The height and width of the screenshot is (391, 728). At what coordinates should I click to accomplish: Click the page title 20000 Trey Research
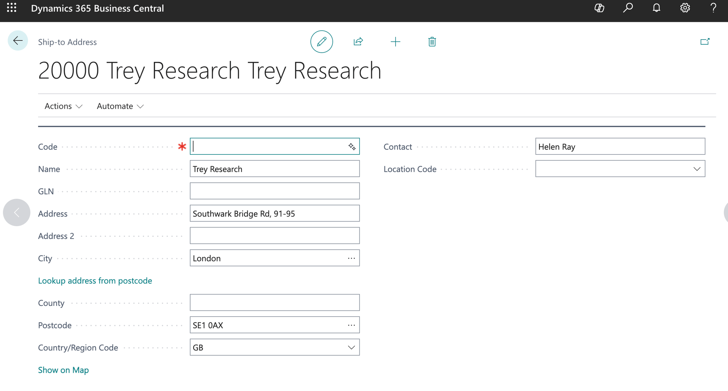tap(209, 71)
